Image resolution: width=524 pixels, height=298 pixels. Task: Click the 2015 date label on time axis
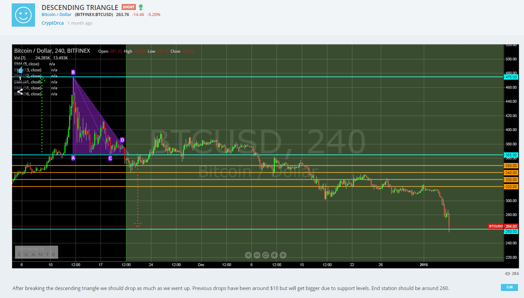(x=424, y=264)
